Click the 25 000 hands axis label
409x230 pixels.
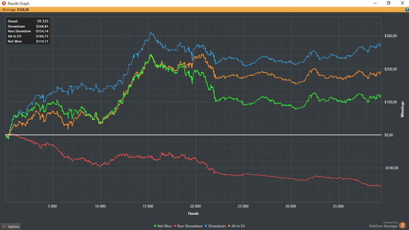click(243, 206)
